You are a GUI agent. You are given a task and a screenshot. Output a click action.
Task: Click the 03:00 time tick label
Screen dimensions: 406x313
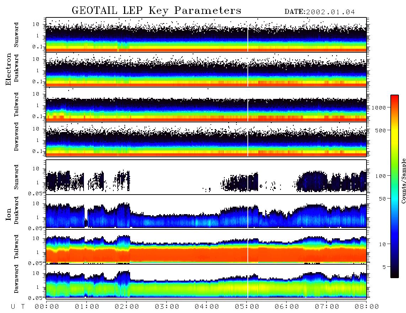167,307
